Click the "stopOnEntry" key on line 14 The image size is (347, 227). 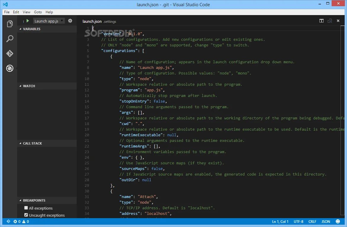[134, 101]
